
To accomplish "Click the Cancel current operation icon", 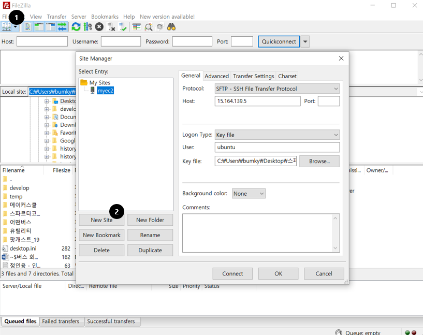I will (x=99, y=27).
